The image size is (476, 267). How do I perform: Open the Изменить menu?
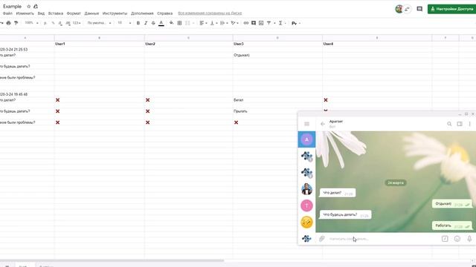coord(25,13)
